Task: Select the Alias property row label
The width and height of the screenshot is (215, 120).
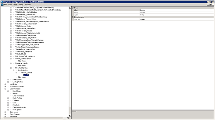Action: click(76, 10)
